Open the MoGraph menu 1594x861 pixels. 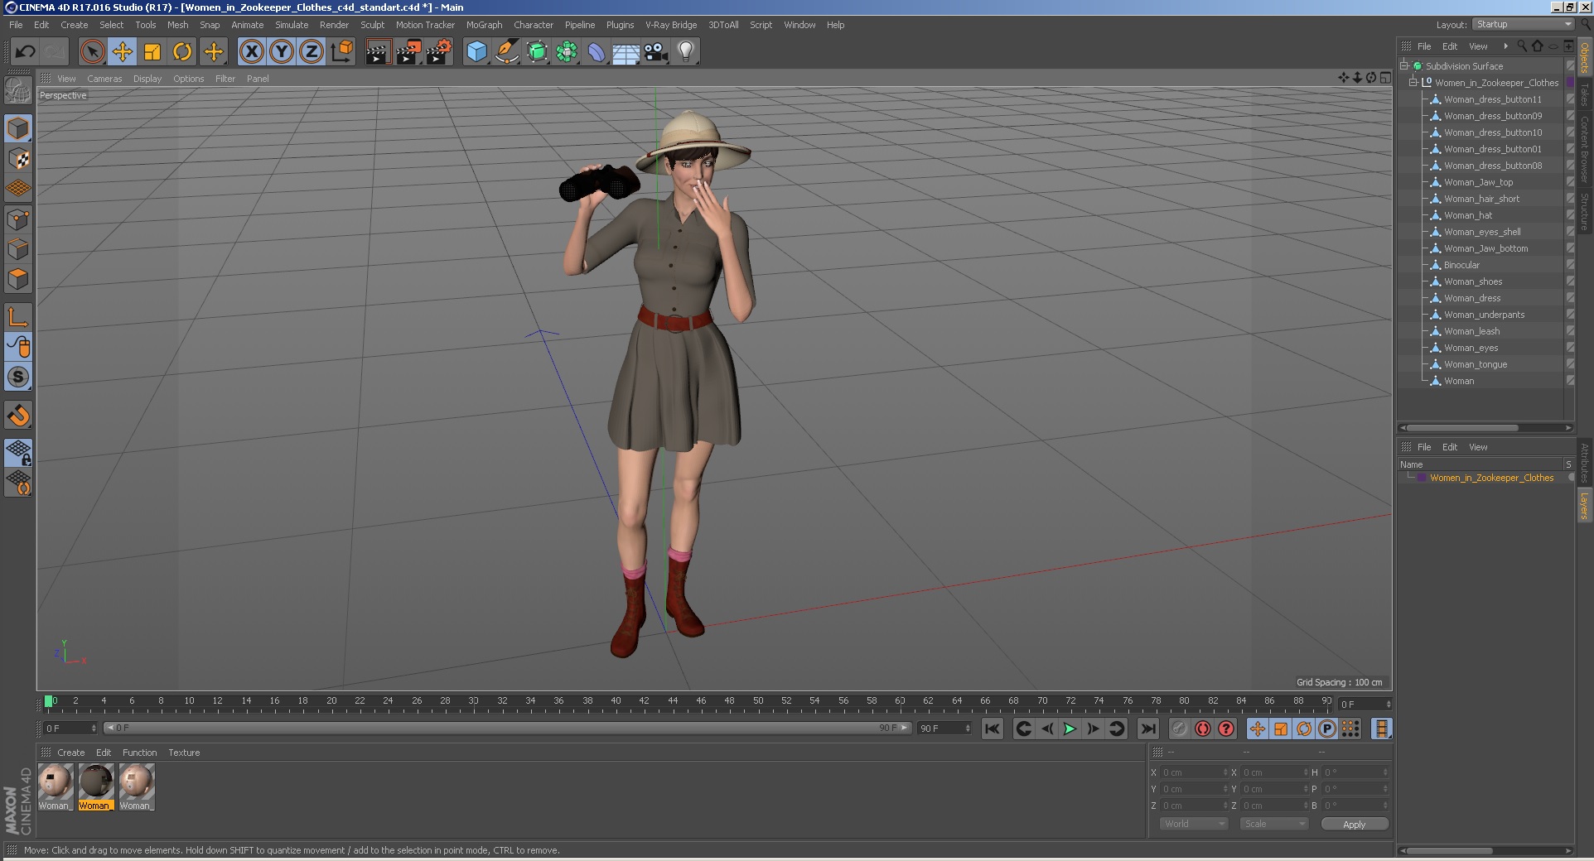click(484, 25)
